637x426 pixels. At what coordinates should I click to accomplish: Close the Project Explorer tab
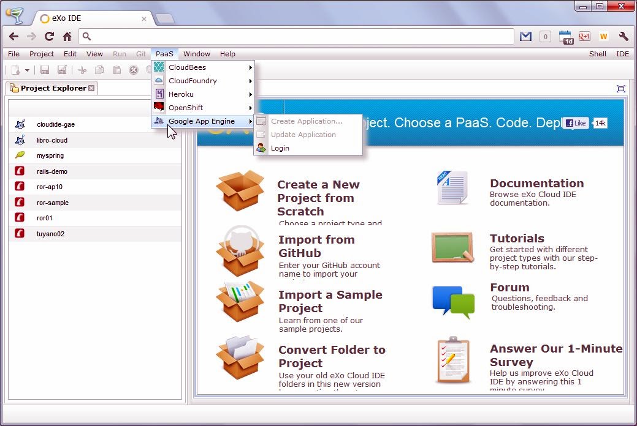pyautogui.click(x=91, y=88)
